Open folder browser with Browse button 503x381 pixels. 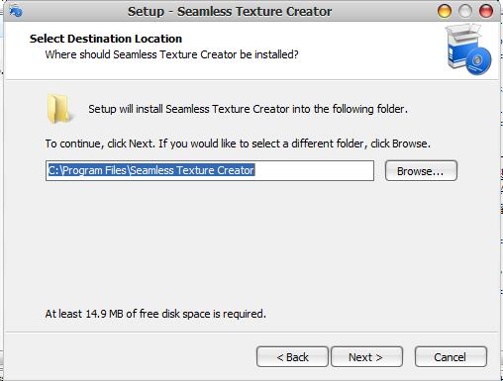point(421,171)
